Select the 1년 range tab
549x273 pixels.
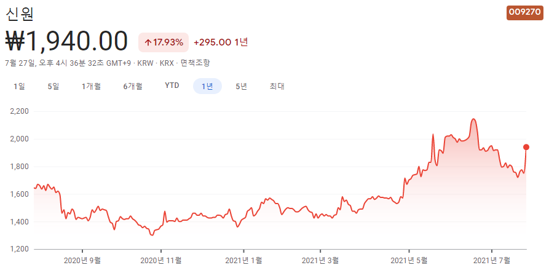pyautogui.click(x=207, y=87)
